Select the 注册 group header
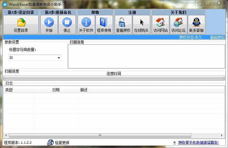Viewport: 228px width, 148px height. pyautogui.click(x=132, y=12)
